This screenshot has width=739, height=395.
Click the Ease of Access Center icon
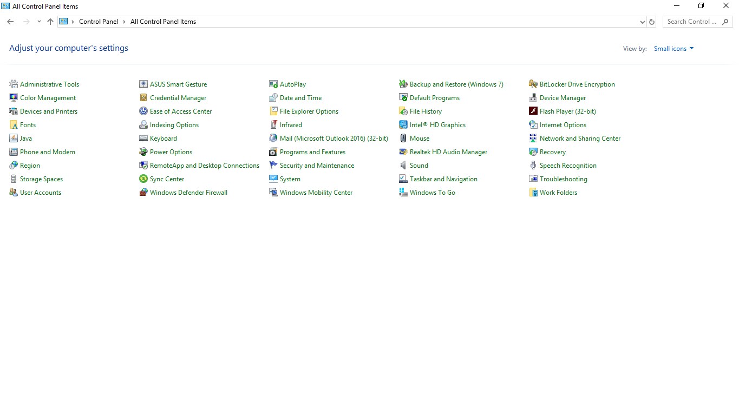pyautogui.click(x=143, y=111)
